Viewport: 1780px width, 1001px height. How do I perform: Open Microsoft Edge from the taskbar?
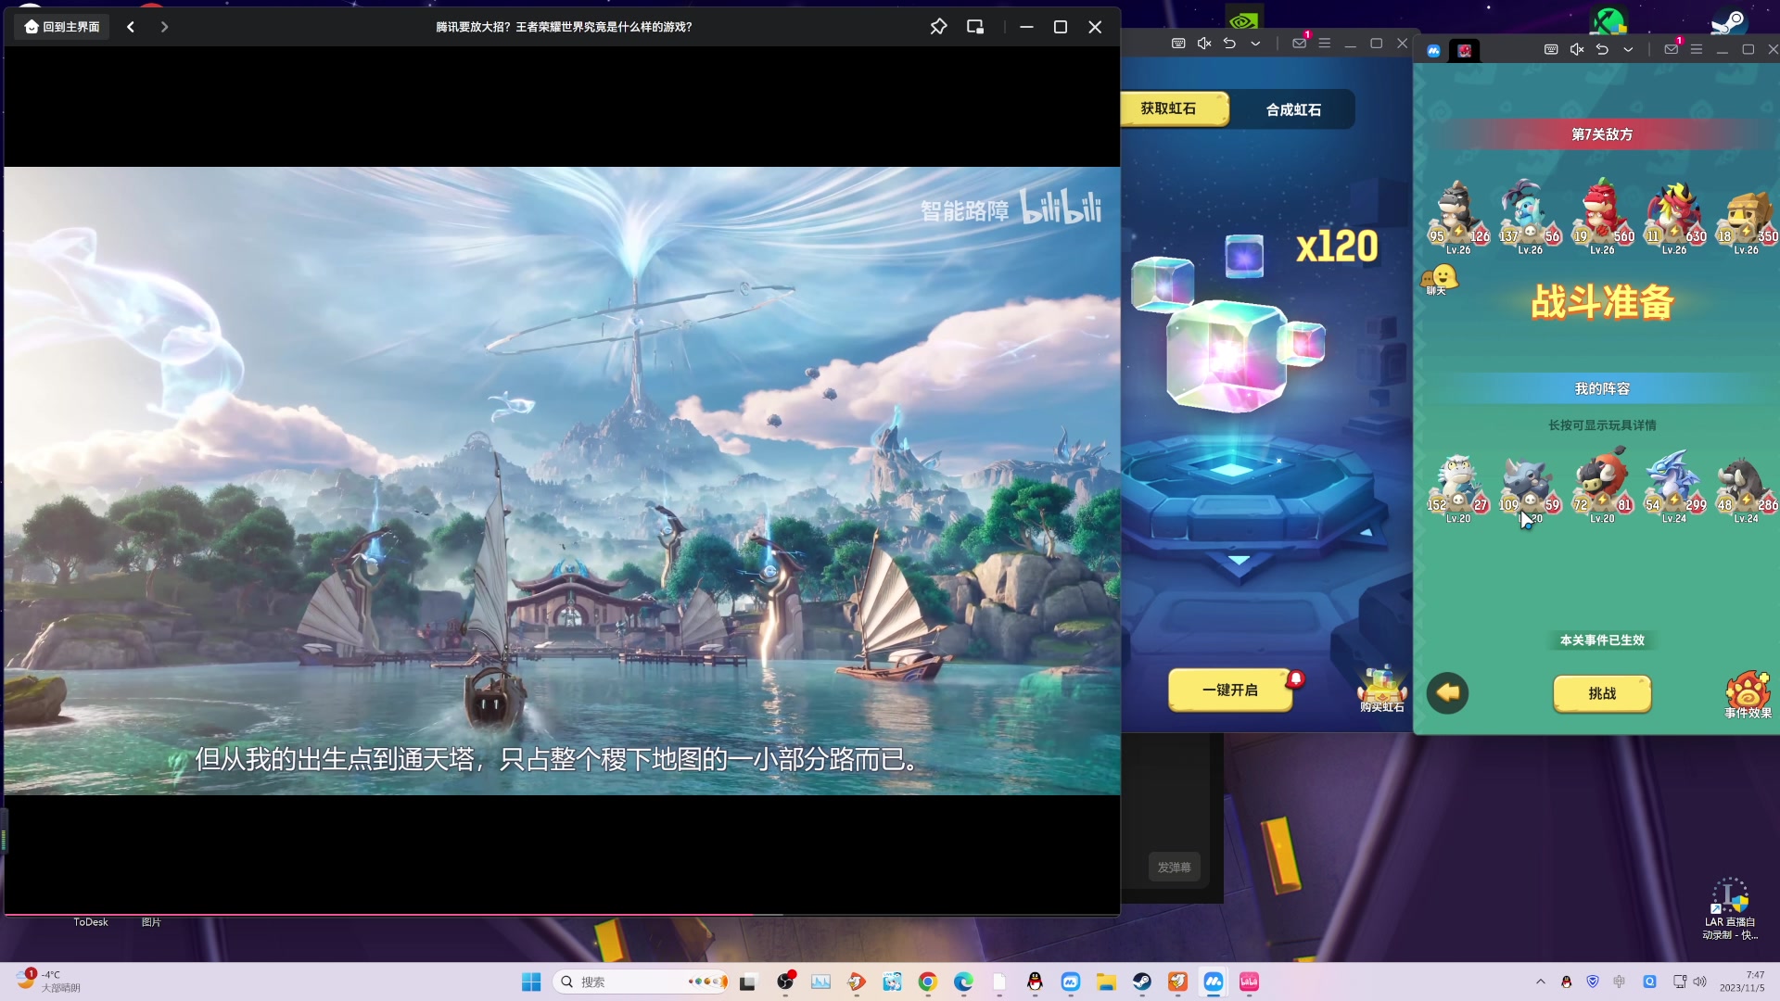pyautogui.click(x=963, y=982)
